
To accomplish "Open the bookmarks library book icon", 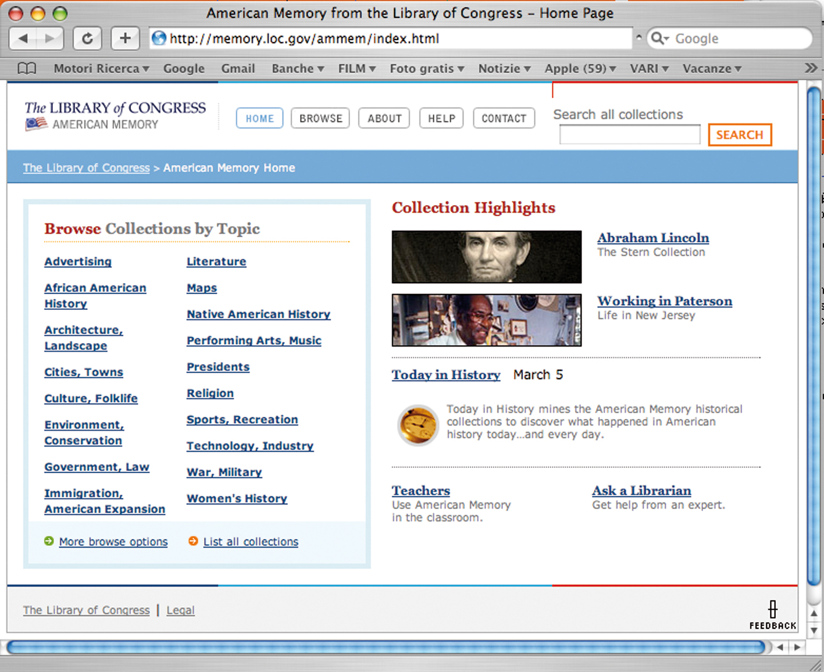I will point(27,69).
